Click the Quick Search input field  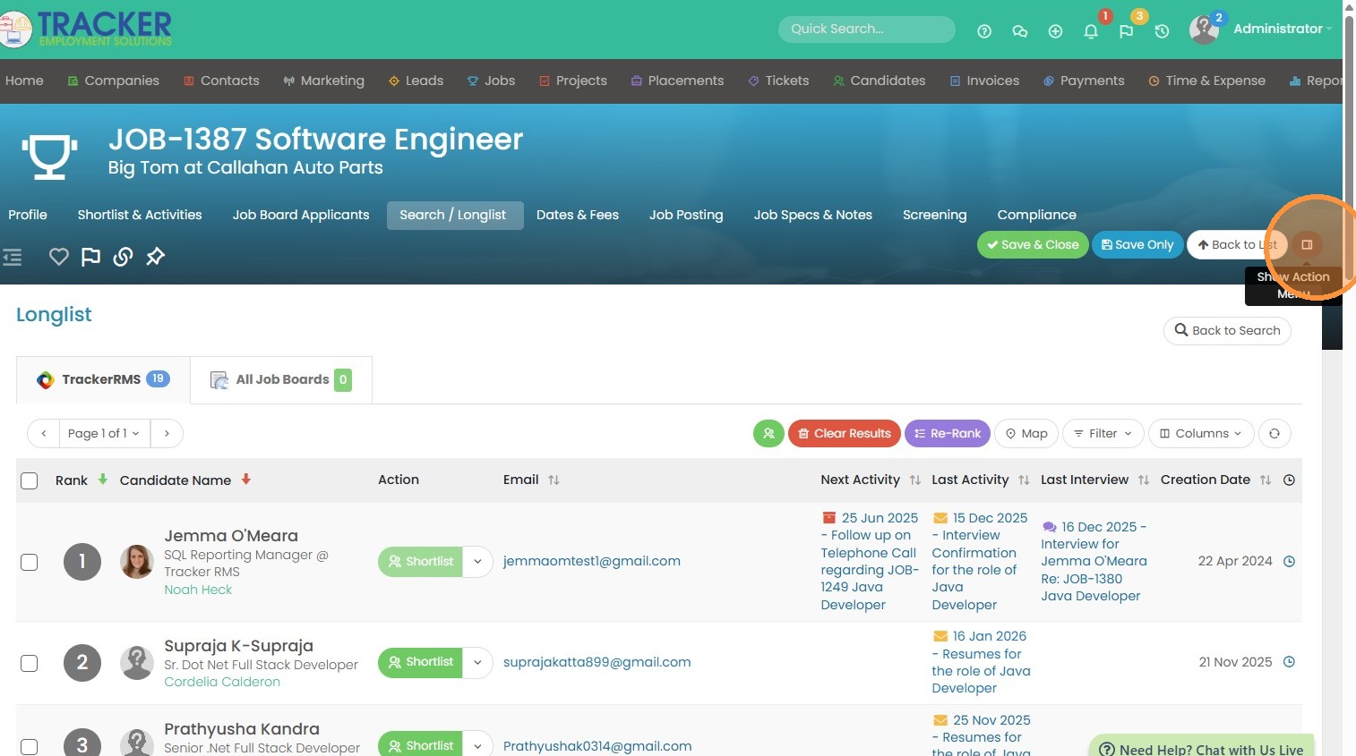click(x=866, y=29)
